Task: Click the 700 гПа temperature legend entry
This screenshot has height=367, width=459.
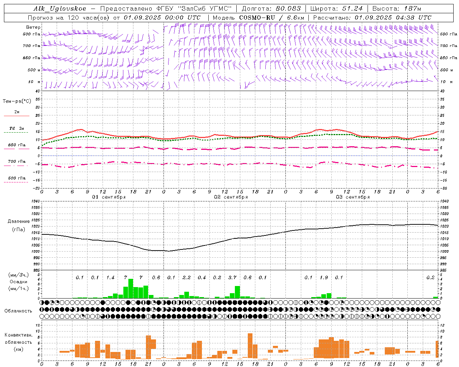Action: click(x=17, y=162)
